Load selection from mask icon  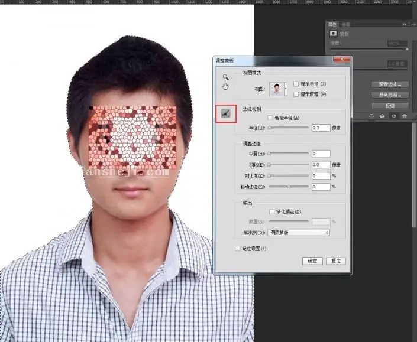pos(371,116)
